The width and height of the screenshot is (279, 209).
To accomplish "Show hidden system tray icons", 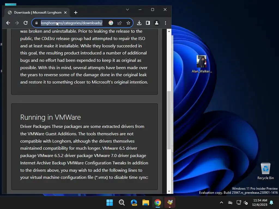I will point(222,202).
